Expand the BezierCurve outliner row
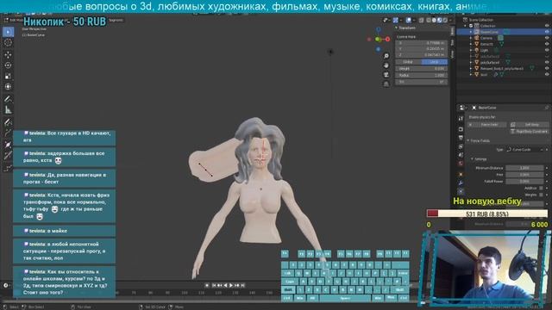This screenshot has width=552, height=310. [471, 32]
